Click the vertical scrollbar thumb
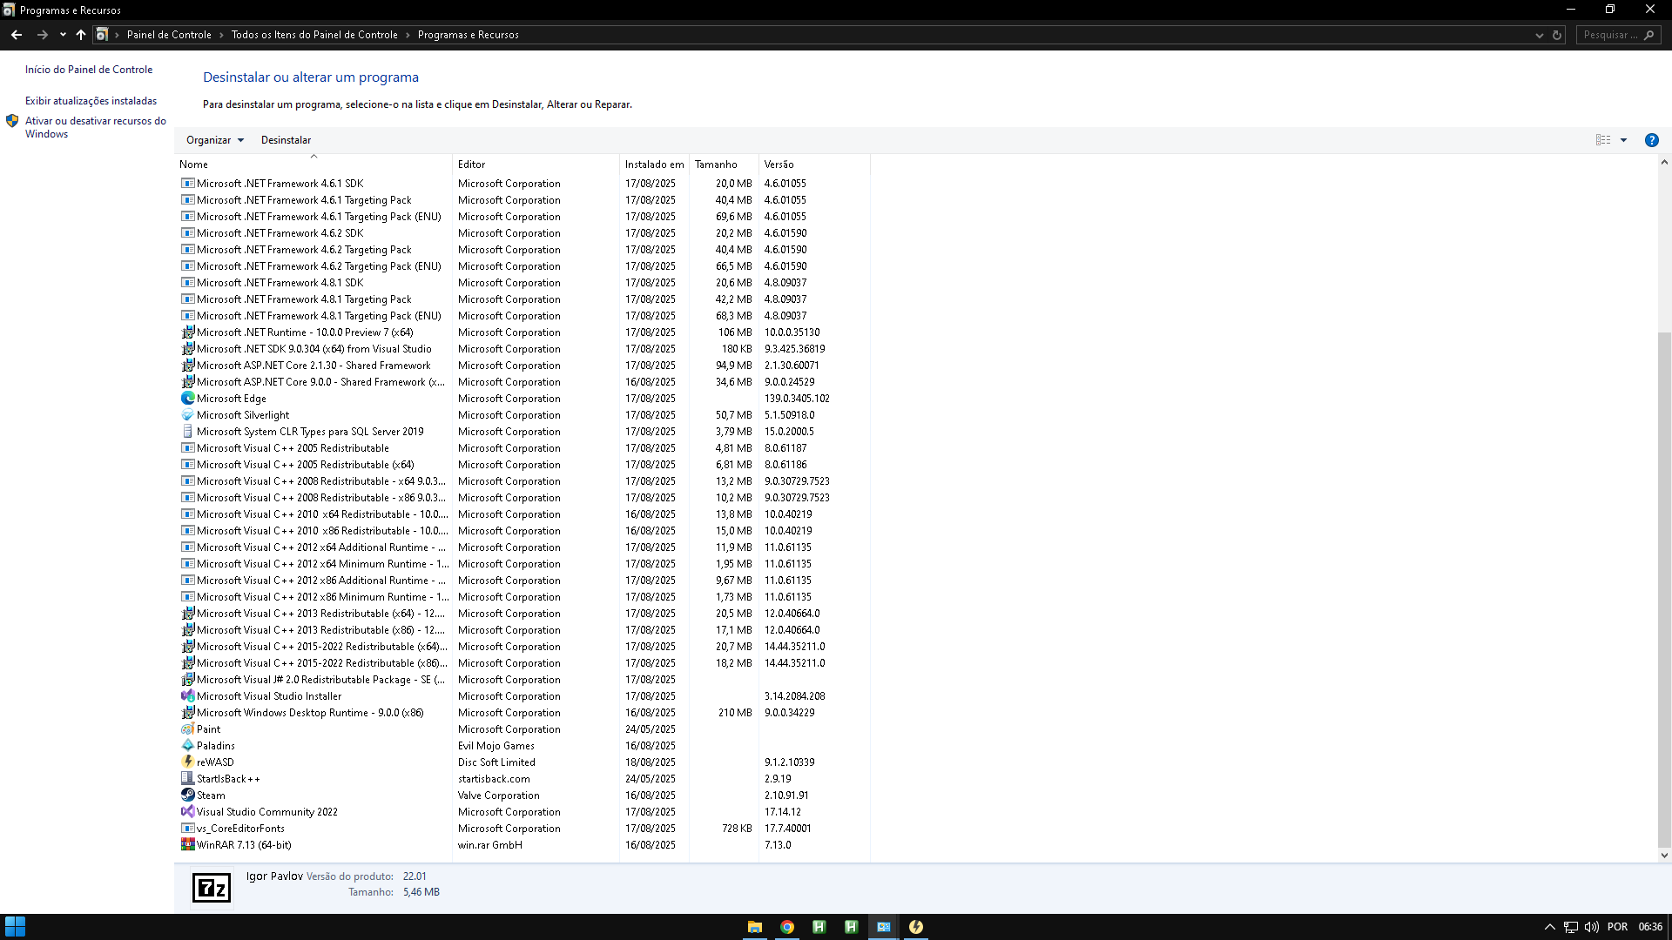Viewport: 1672px width, 940px height. 1664,589
